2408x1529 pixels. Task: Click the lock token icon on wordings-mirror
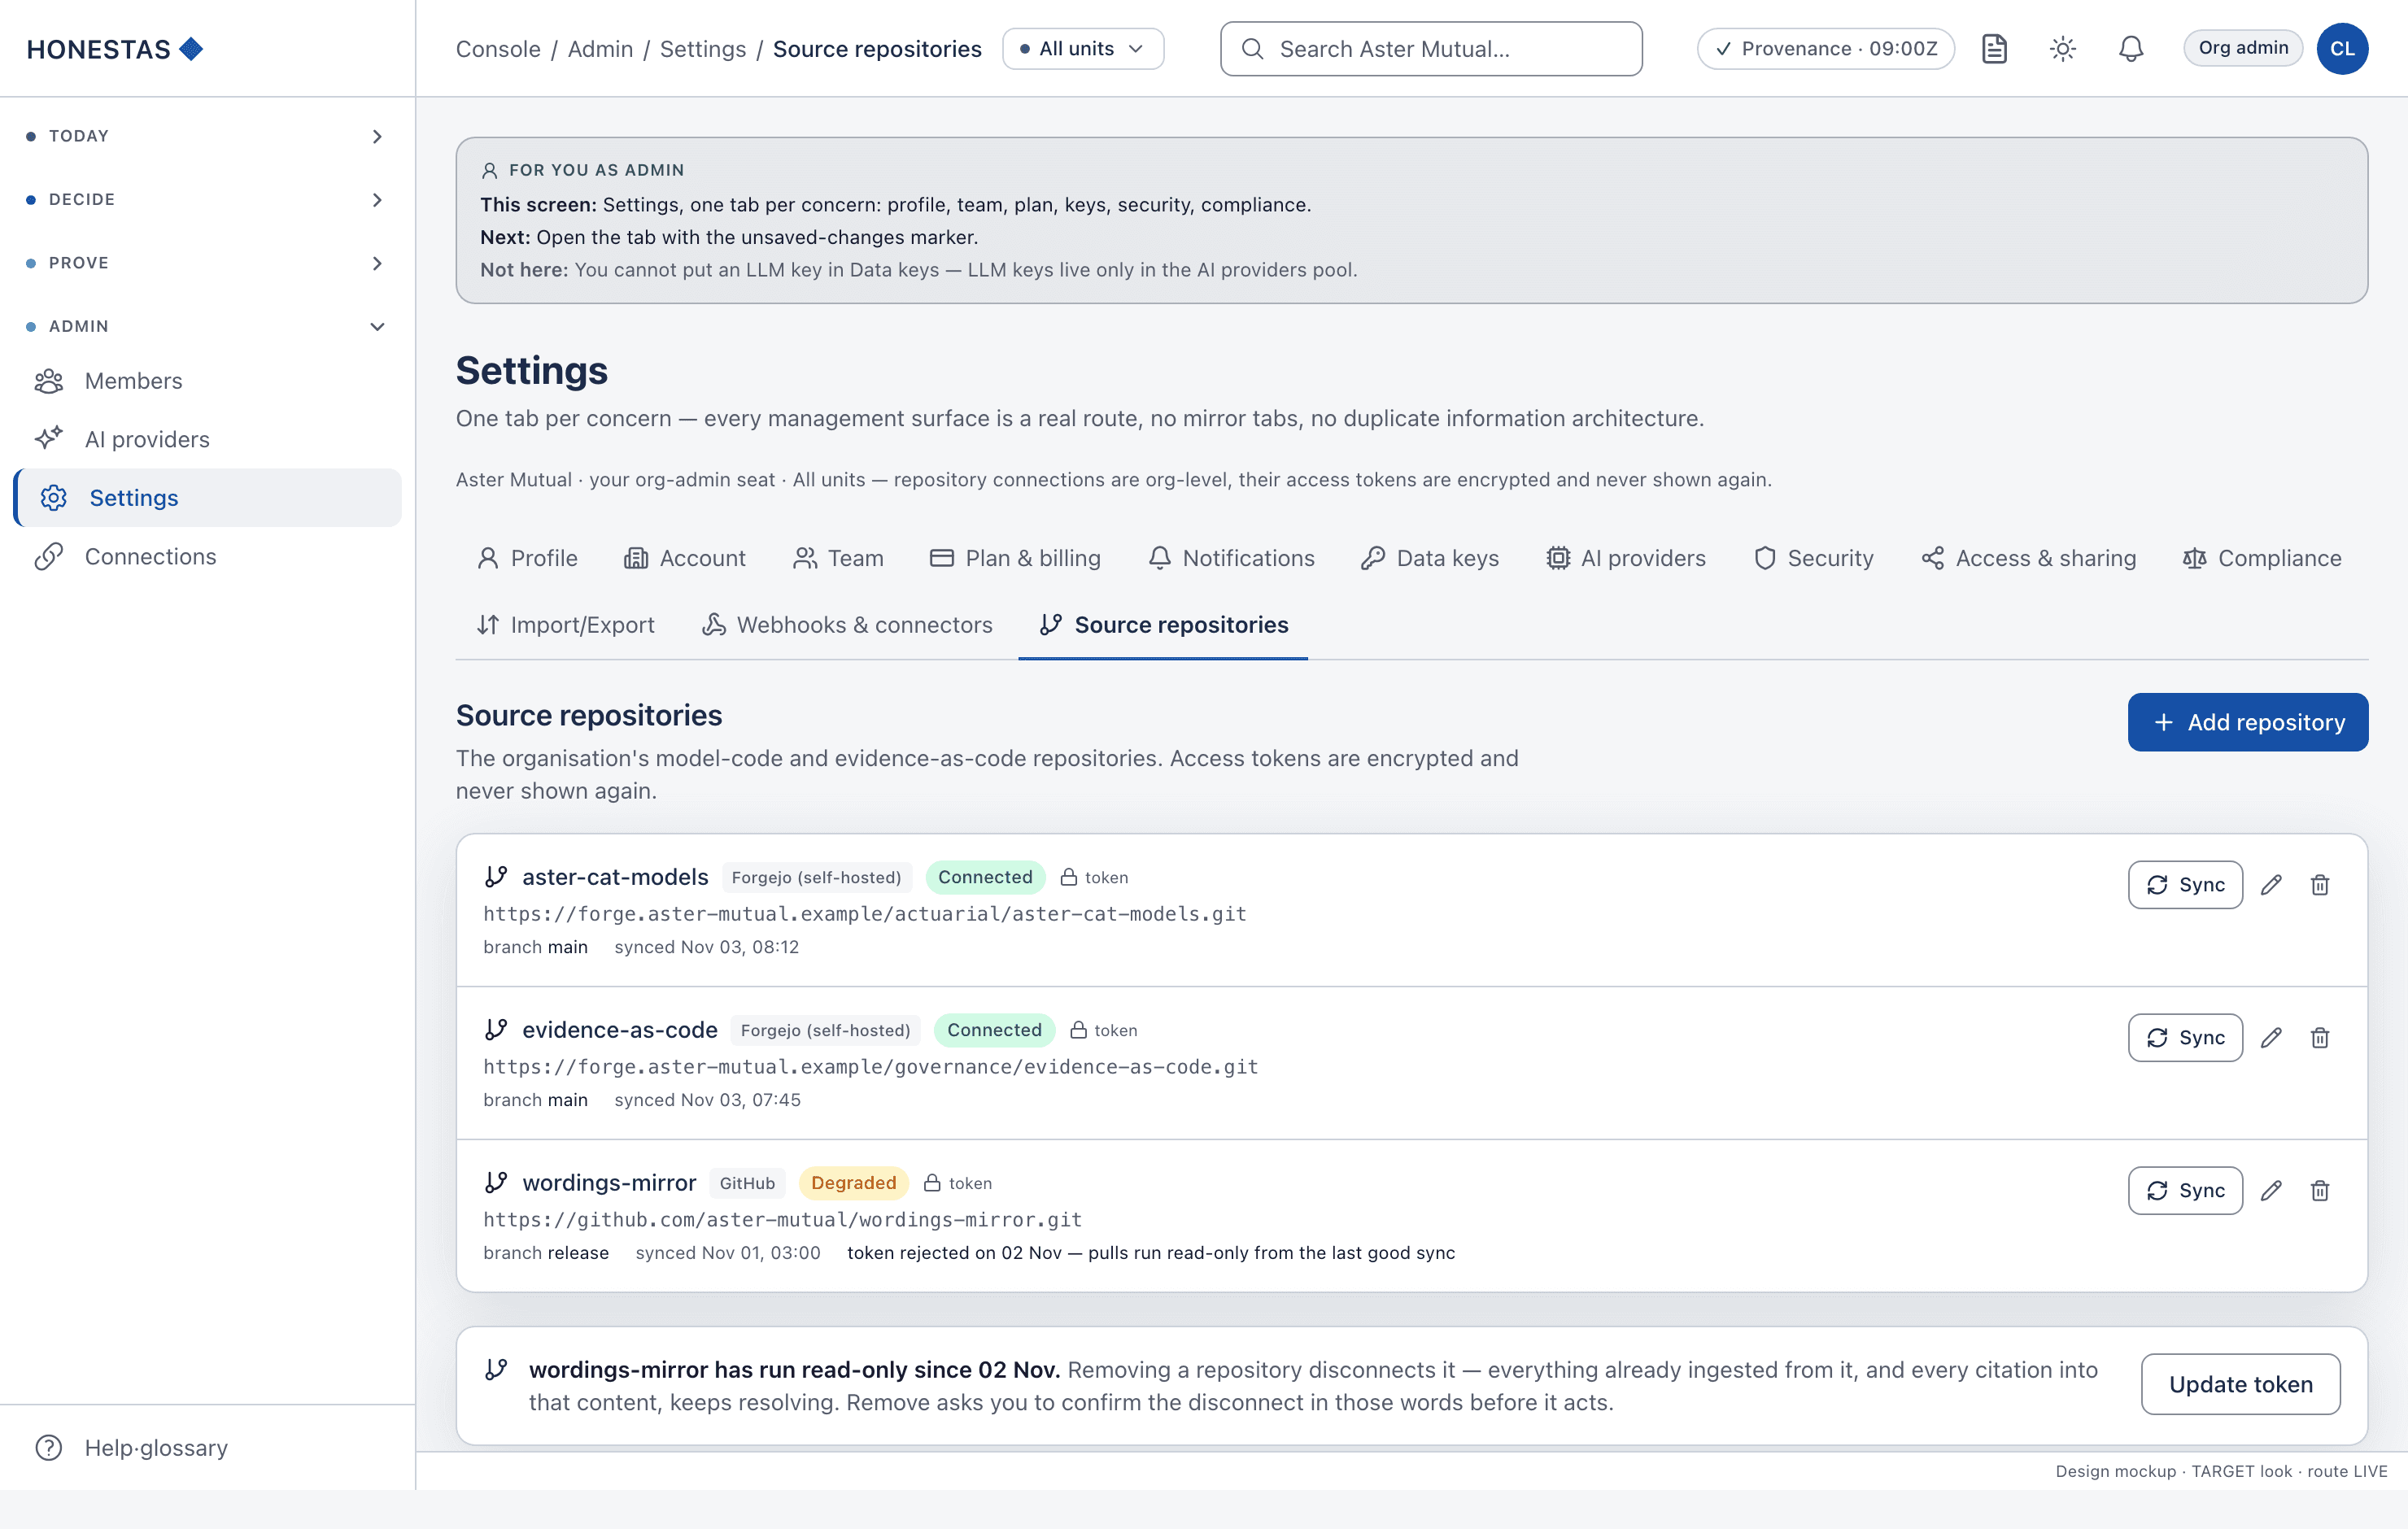932,1183
